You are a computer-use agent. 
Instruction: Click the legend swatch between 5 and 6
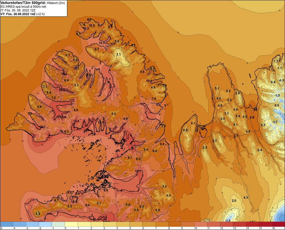click(136, 224)
